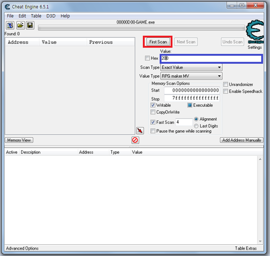This screenshot has height=256, width=270.
Task: Click the First Scan button
Action: (x=158, y=42)
